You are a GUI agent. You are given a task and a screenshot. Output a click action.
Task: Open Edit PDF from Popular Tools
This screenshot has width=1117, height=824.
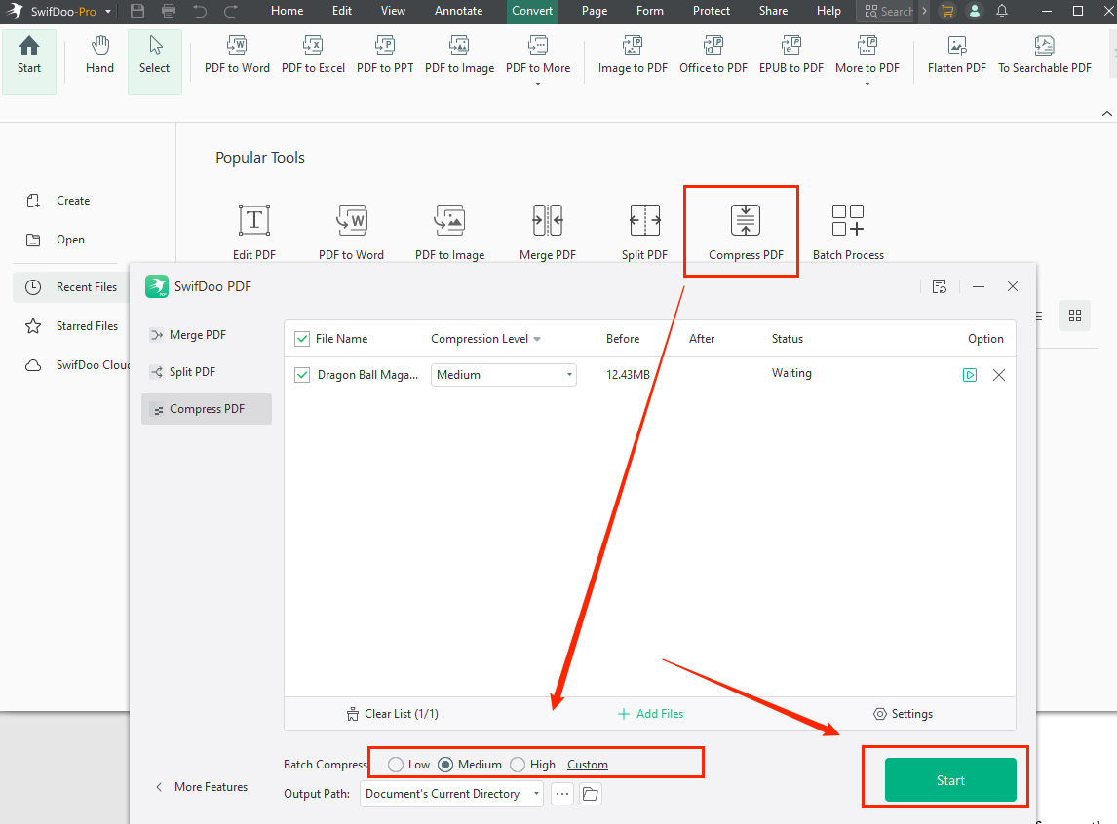coord(254,232)
